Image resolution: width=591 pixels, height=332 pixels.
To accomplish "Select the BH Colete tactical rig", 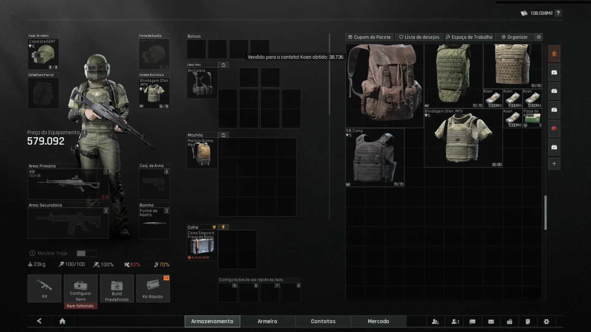I will 202,83.
